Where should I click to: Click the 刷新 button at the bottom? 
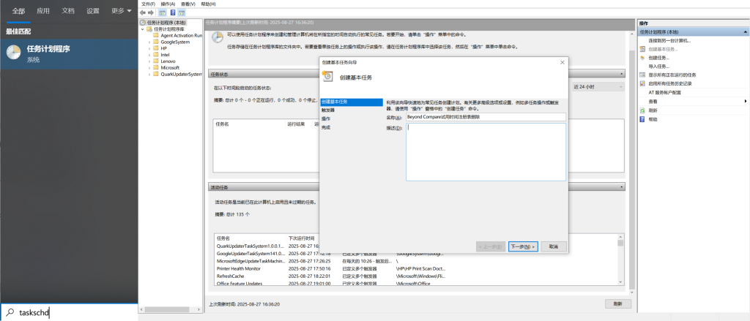click(618, 303)
